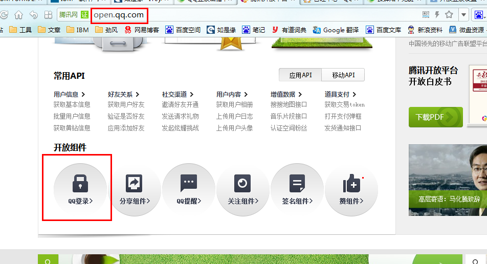Expand the 道具支付 API category
Viewport: 487px width, 264px height.
coord(340,94)
